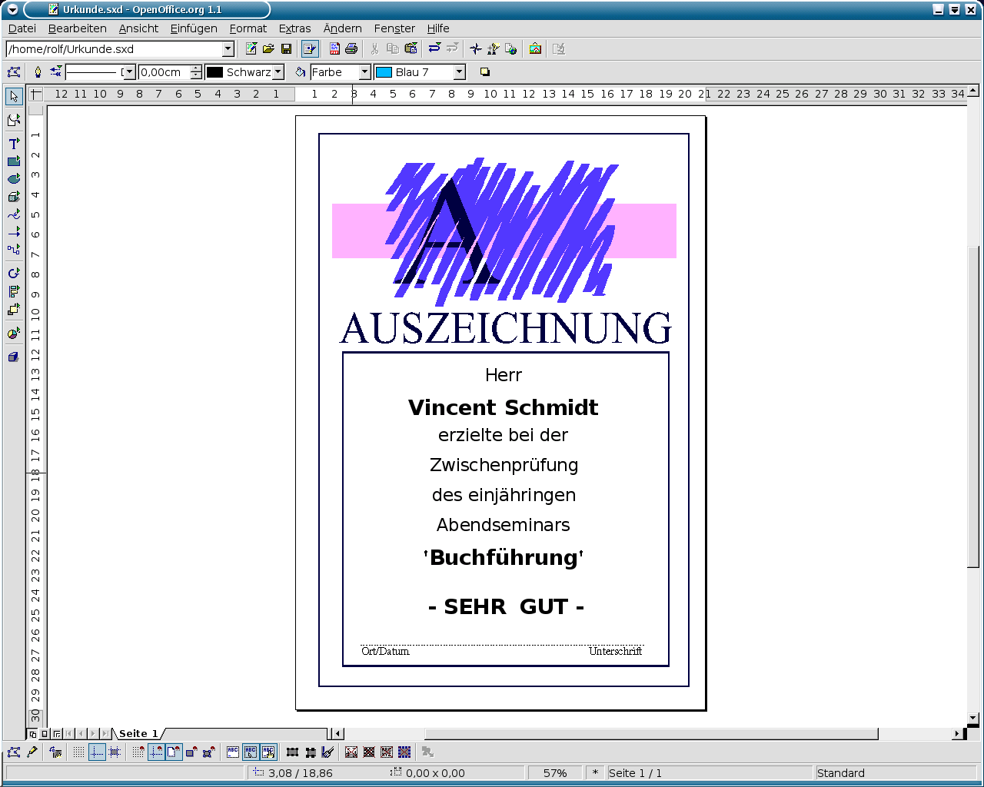The height and width of the screenshot is (787, 984).
Task: Select the Rectangle drawing tool
Action: [x=13, y=161]
